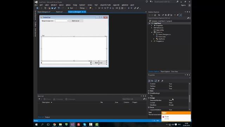Screen dimensions: 225x127
Task: Open FileZilla from the Windows taskbar
Action: pyautogui.click(x=79, y=125)
